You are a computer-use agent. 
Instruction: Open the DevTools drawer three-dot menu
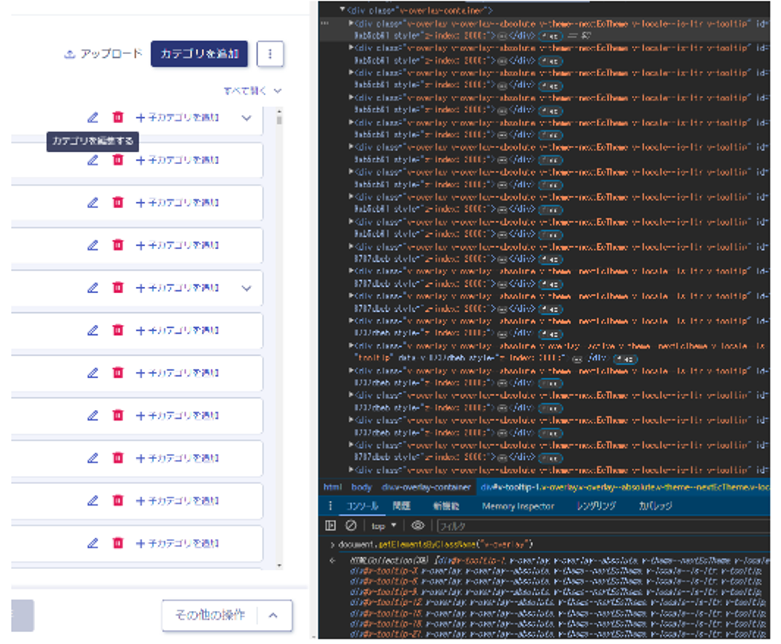coord(330,506)
